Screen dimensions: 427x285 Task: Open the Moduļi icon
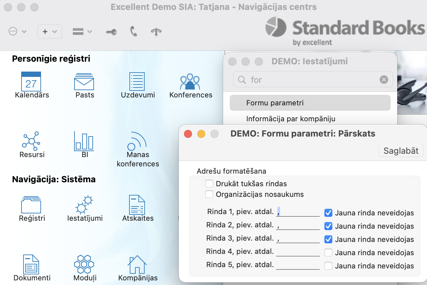click(84, 264)
